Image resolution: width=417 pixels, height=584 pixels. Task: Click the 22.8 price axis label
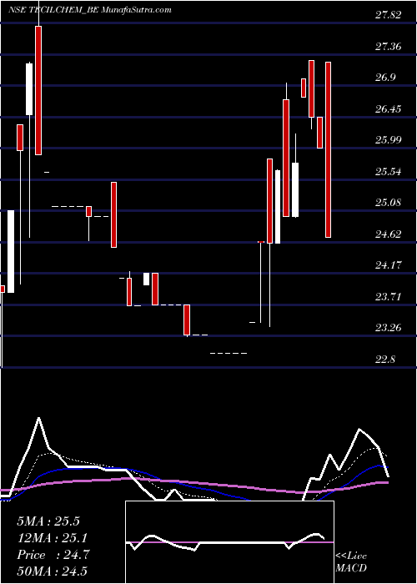tap(385, 360)
